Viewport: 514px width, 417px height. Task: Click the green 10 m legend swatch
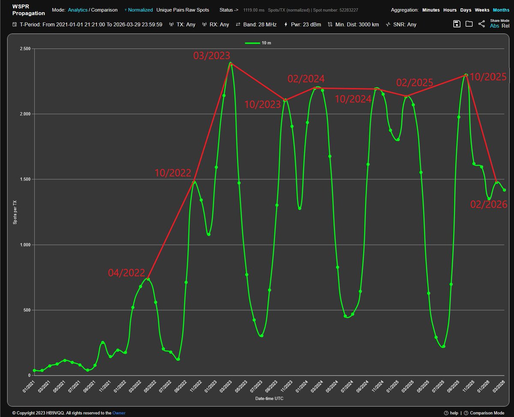click(x=252, y=43)
